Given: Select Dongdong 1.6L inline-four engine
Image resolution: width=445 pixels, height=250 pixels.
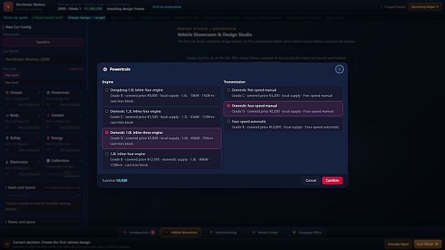Looking at the screenshot, I should pos(161,96).
